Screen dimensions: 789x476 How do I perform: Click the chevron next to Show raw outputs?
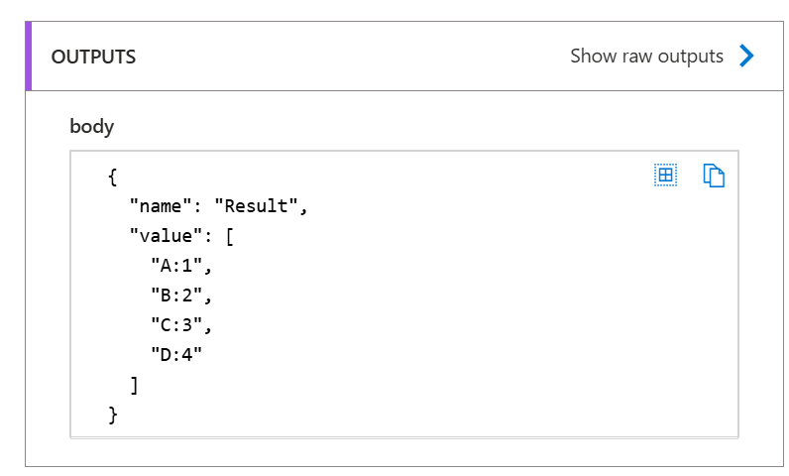click(x=746, y=57)
